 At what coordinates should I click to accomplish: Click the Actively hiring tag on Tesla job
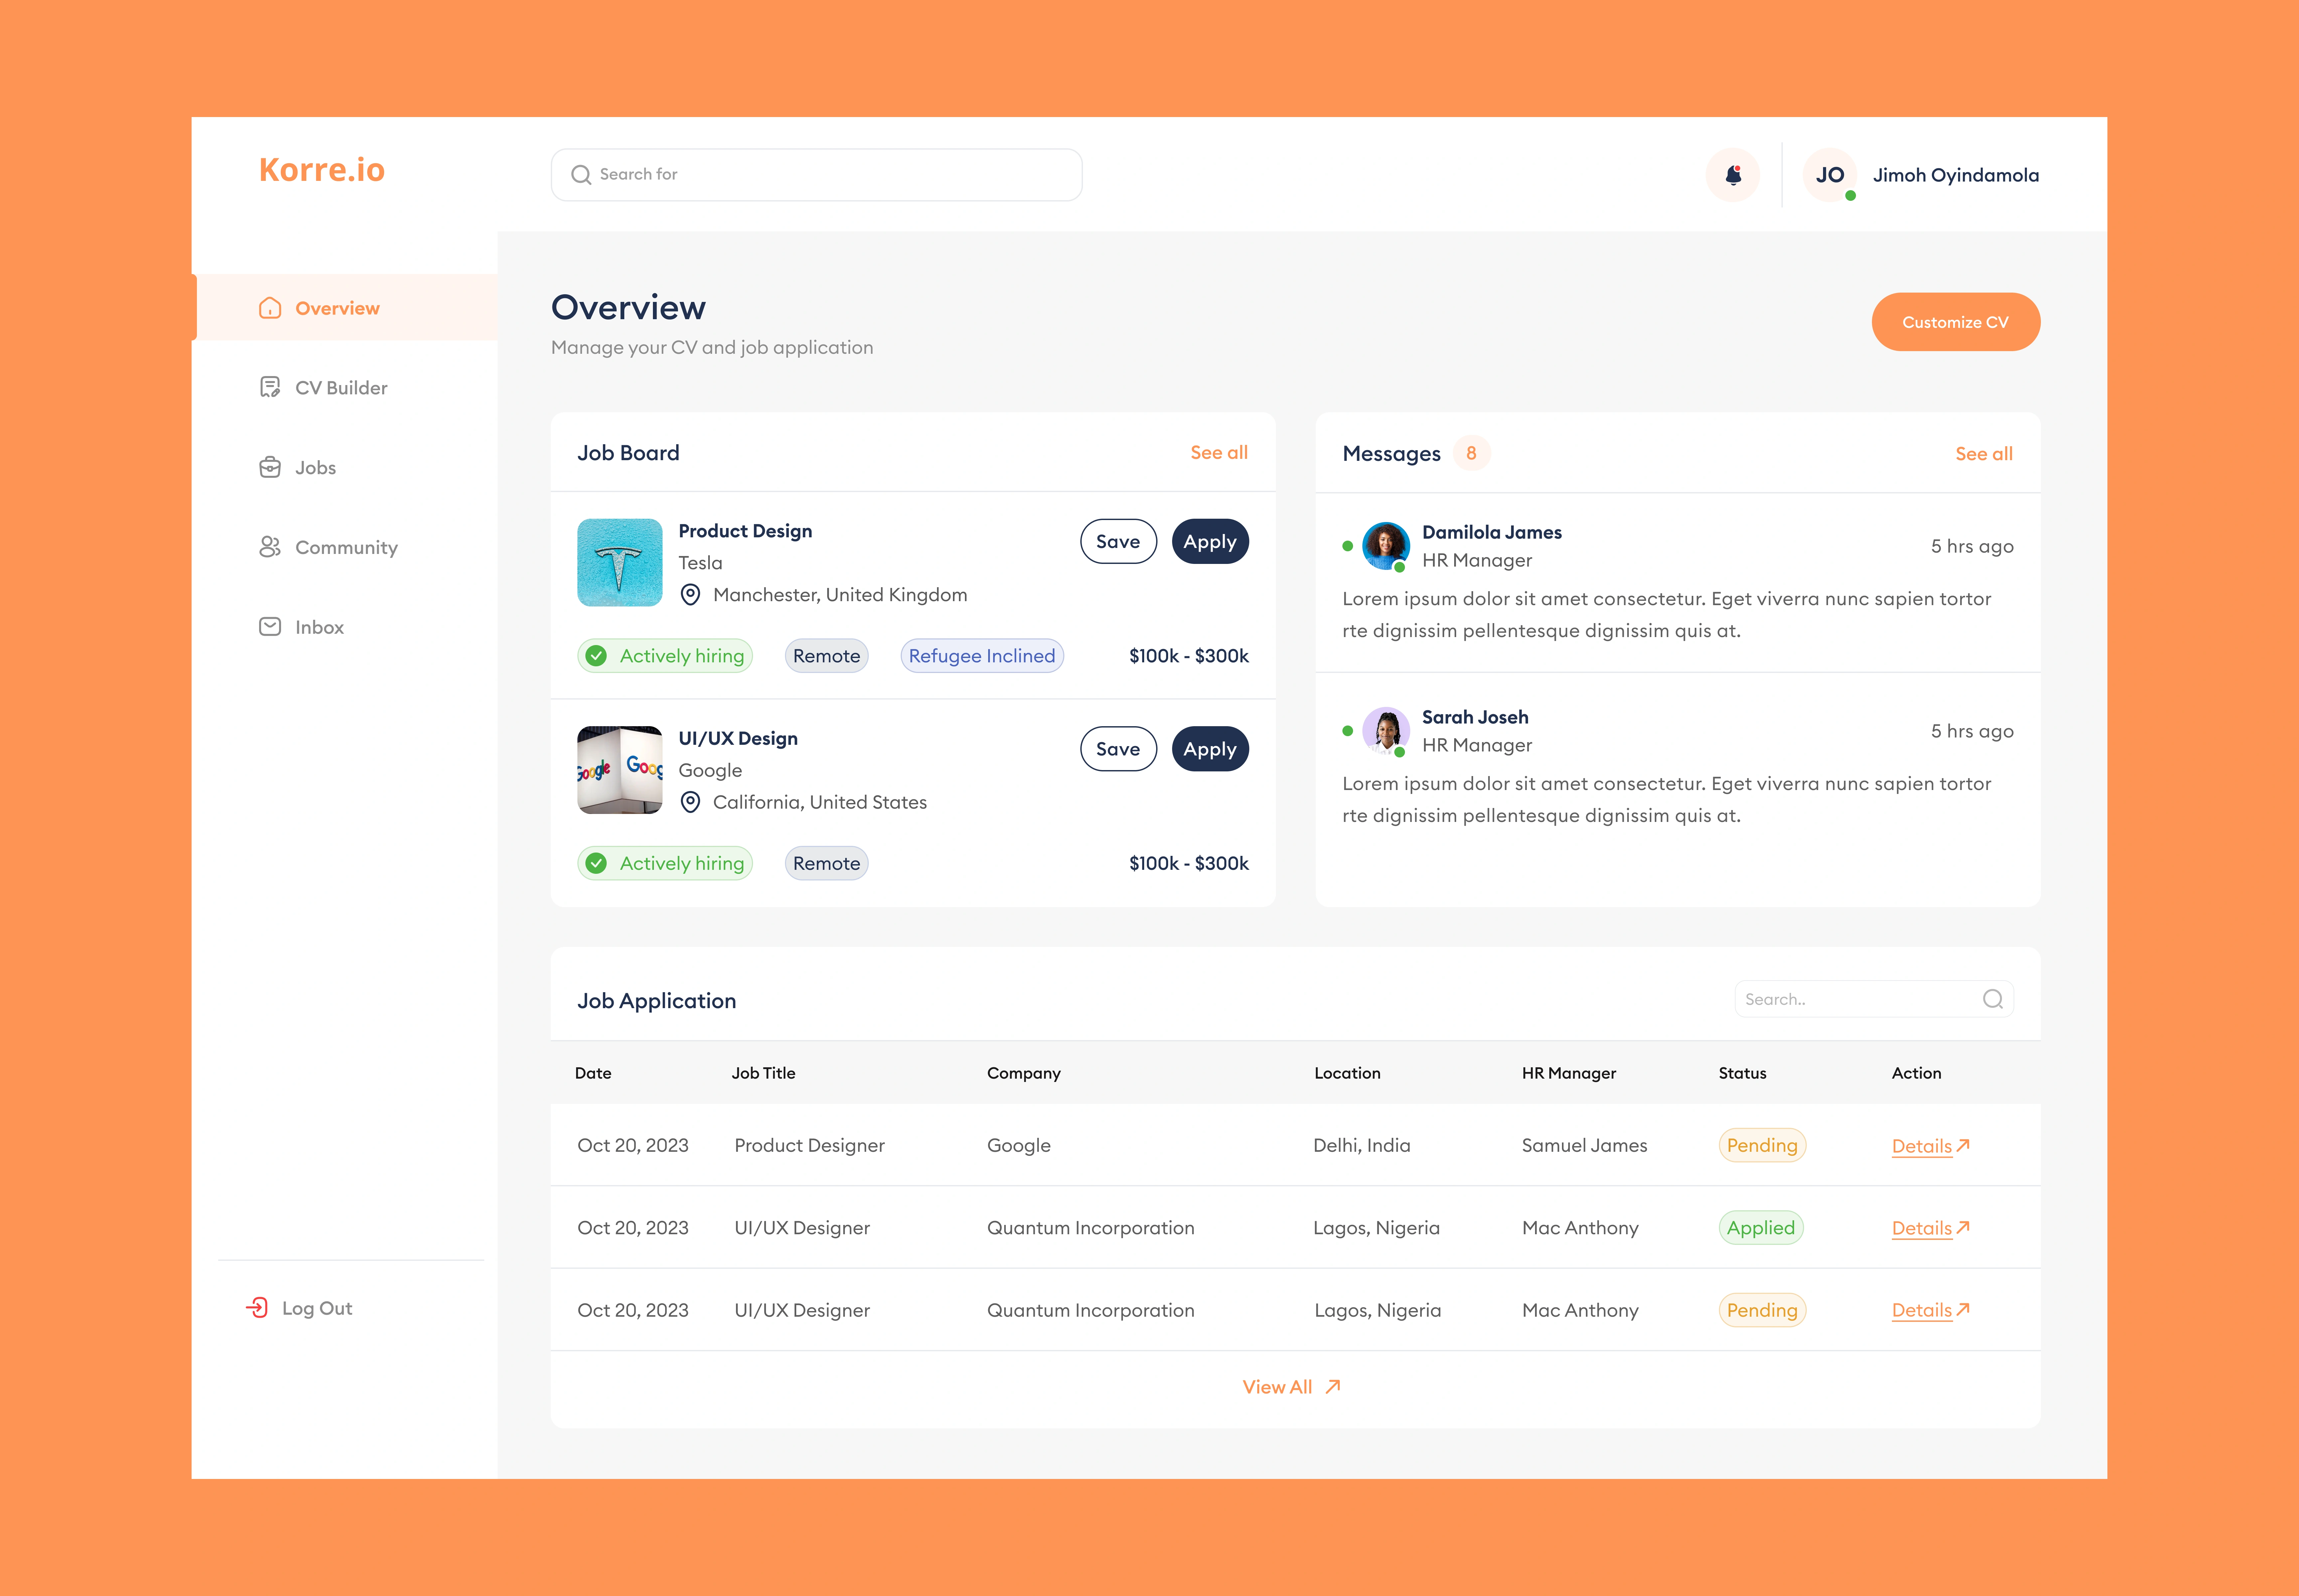pyautogui.click(x=665, y=656)
